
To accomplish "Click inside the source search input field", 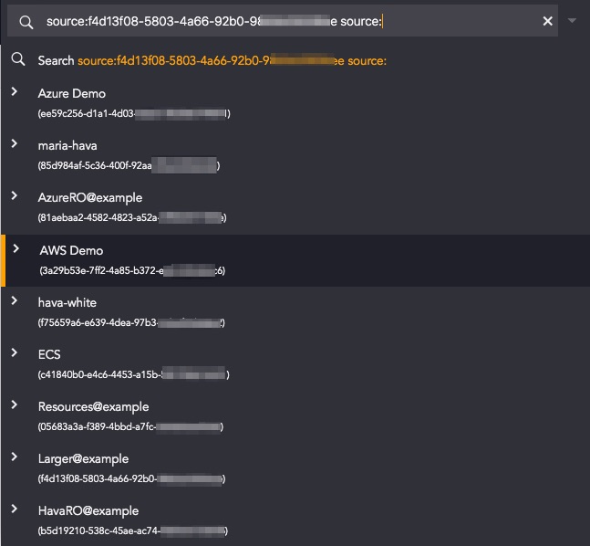I will [282, 21].
